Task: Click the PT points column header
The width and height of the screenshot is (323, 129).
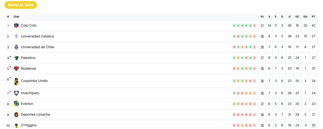Action: tap(313, 17)
